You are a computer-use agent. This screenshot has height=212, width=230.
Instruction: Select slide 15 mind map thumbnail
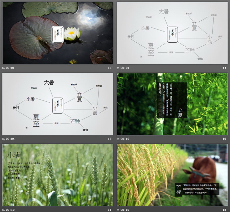[x=57, y=104]
